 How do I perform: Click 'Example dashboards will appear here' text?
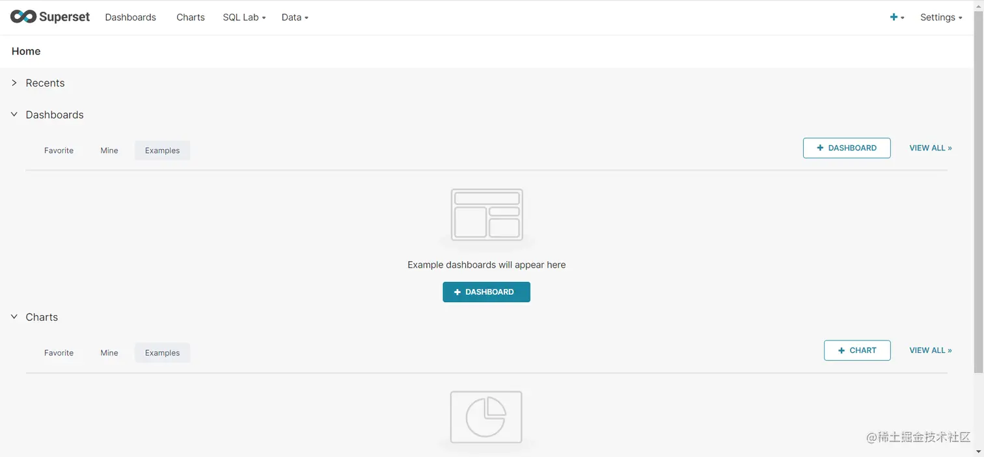tap(487, 265)
